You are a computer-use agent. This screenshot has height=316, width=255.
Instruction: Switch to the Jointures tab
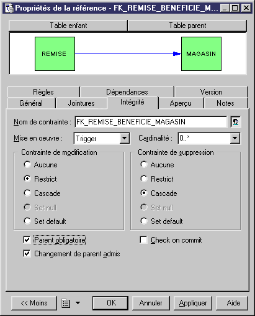coord(81,103)
